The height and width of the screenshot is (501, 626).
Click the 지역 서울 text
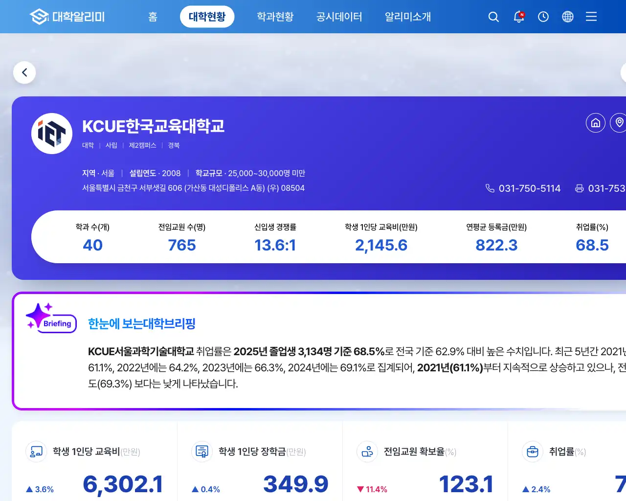coord(98,173)
